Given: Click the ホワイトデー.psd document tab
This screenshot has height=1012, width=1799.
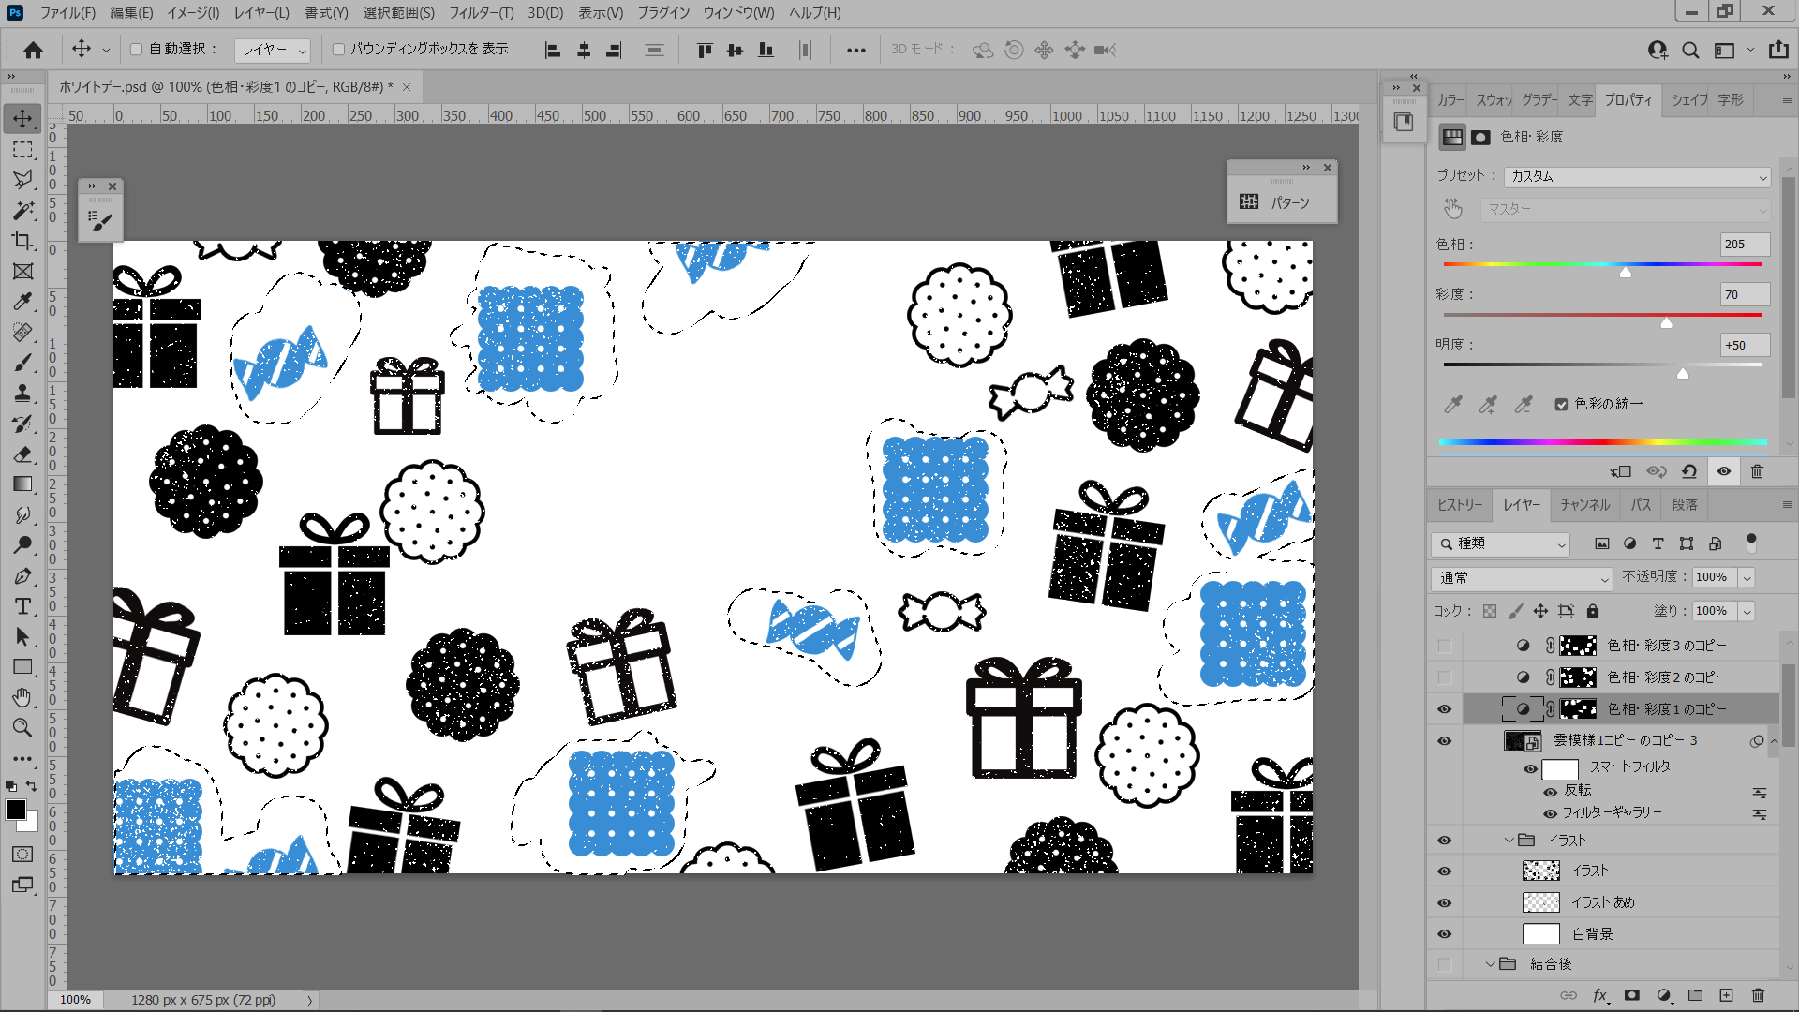Looking at the screenshot, I should (x=226, y=87).
